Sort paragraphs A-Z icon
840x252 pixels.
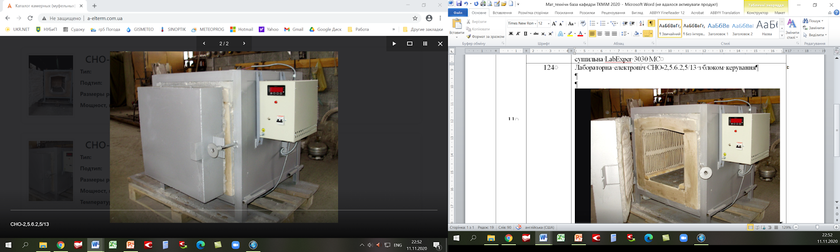click(x=642, y=23)
